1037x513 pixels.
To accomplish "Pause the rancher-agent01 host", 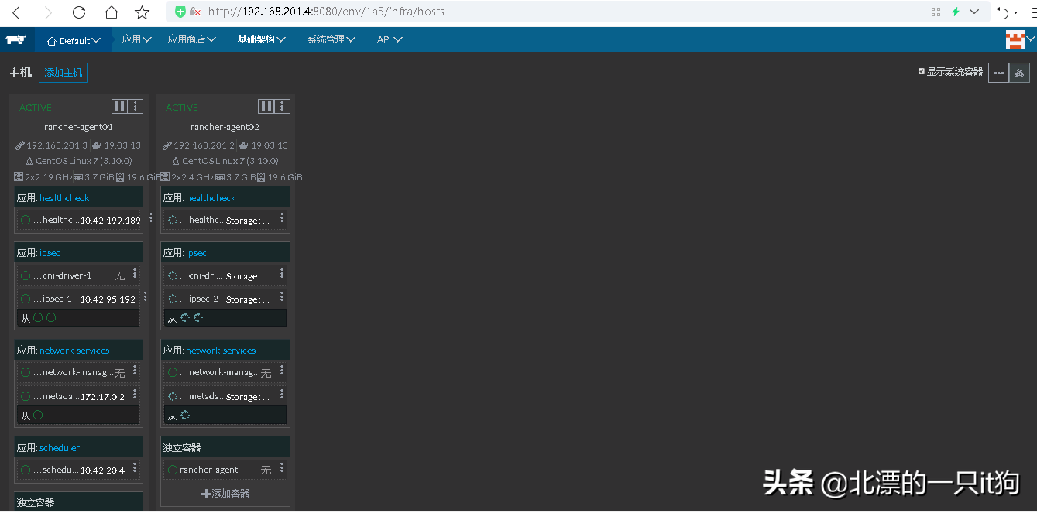I will [119, 107].
